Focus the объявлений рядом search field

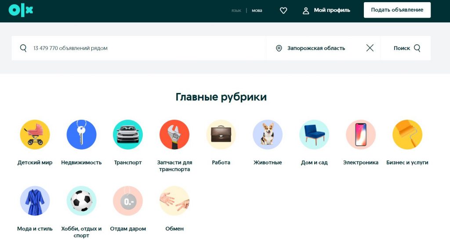[x=139, y=48]
